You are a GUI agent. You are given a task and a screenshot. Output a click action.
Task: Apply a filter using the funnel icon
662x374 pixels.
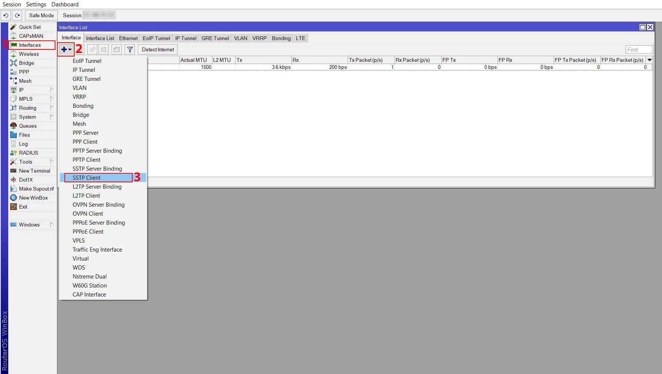click(130, 49)
